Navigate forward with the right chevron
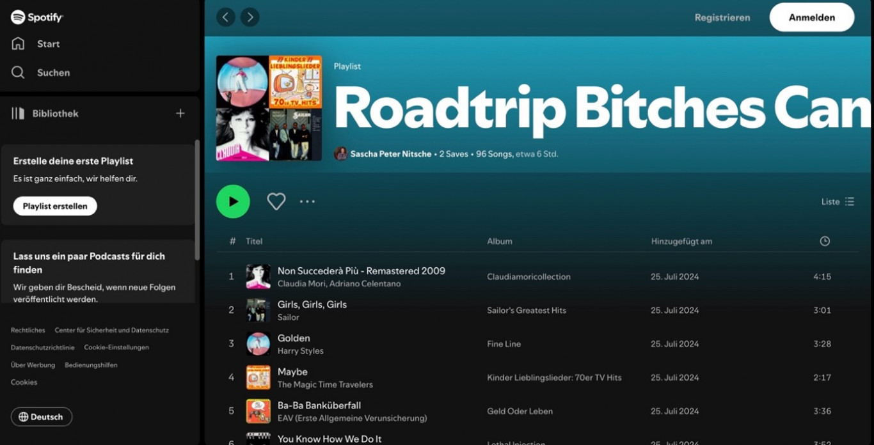874x445 pixels. pyautogui.click(x=250, y=17)
